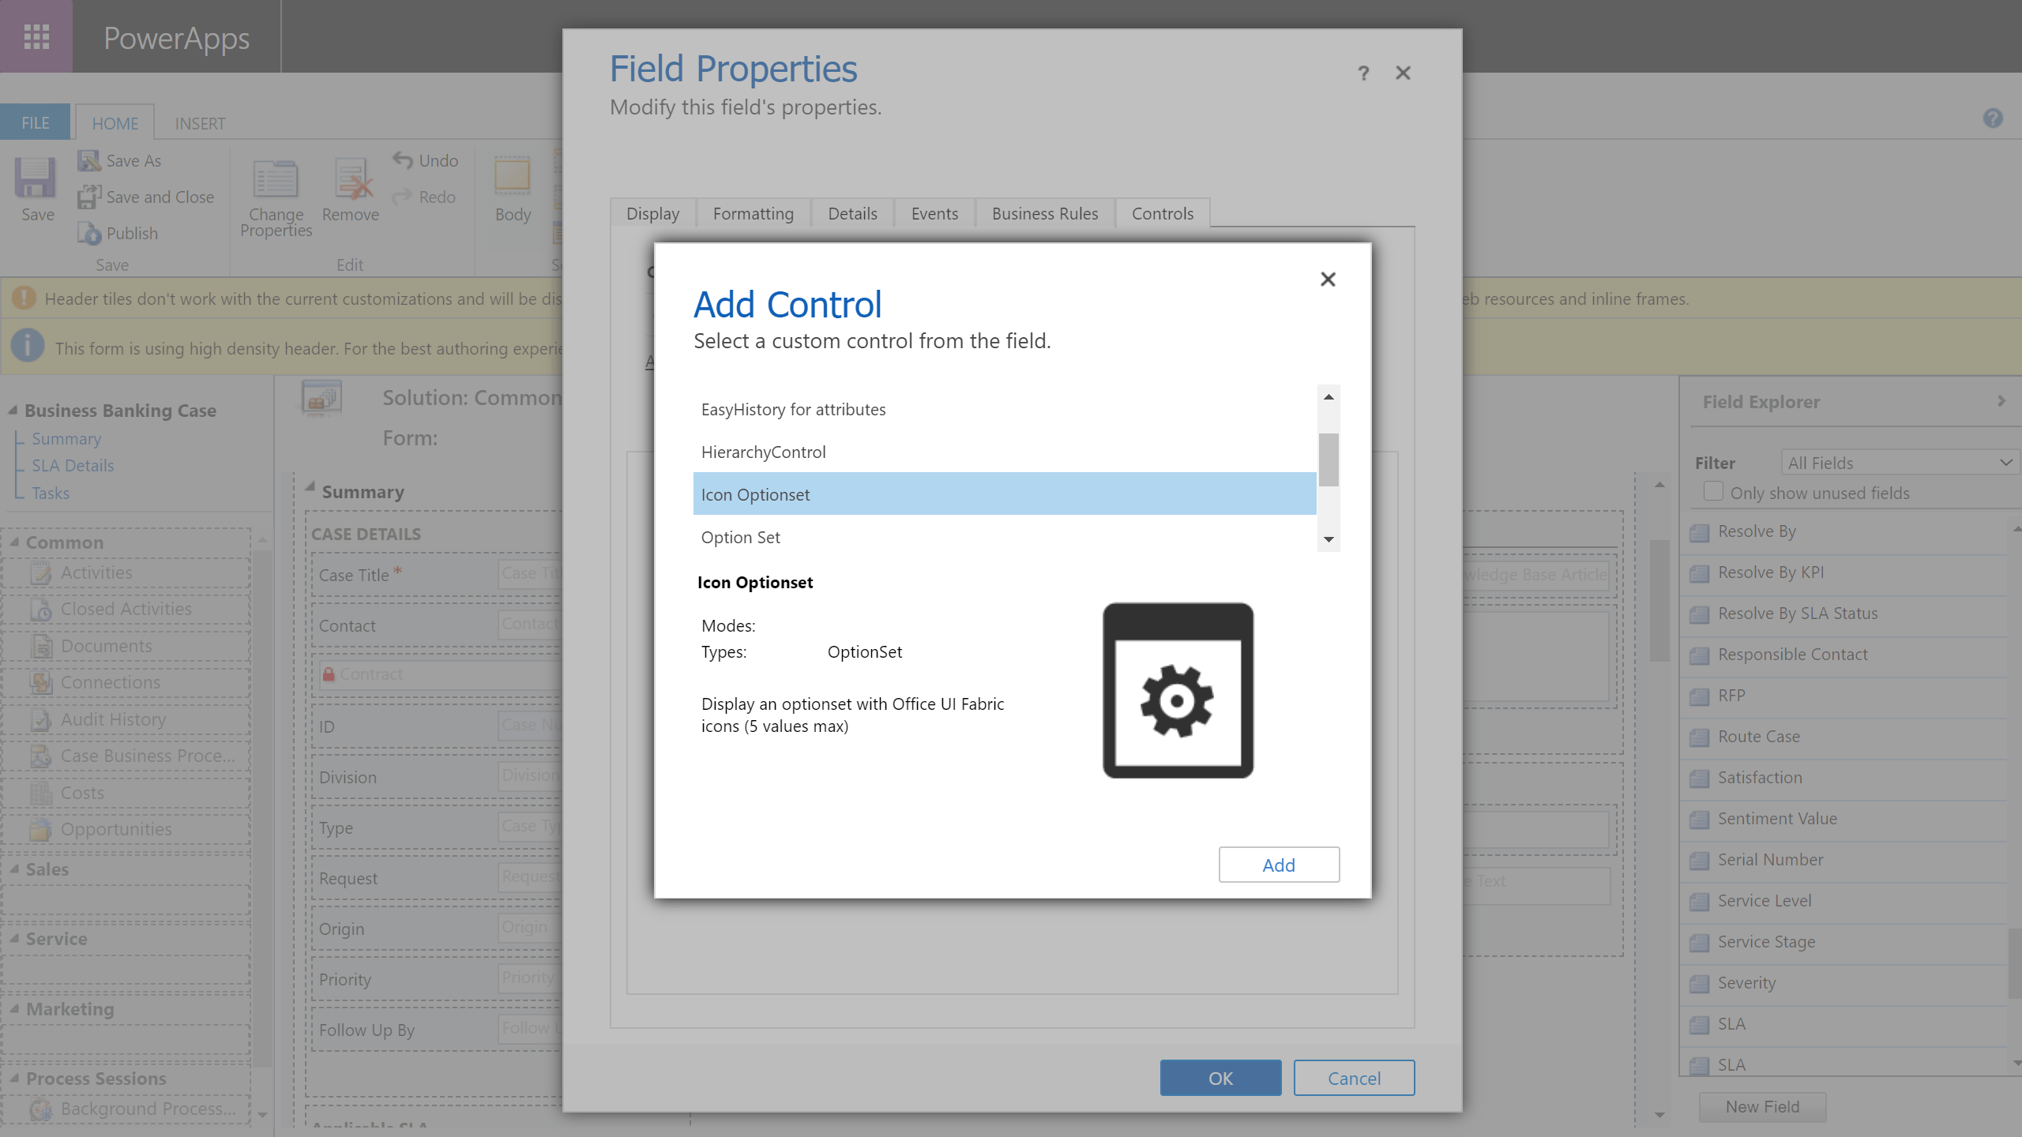Open the PowerApps app launcher waffle
This screenshot has height=1137, width=2022.
tap(36, 36)
